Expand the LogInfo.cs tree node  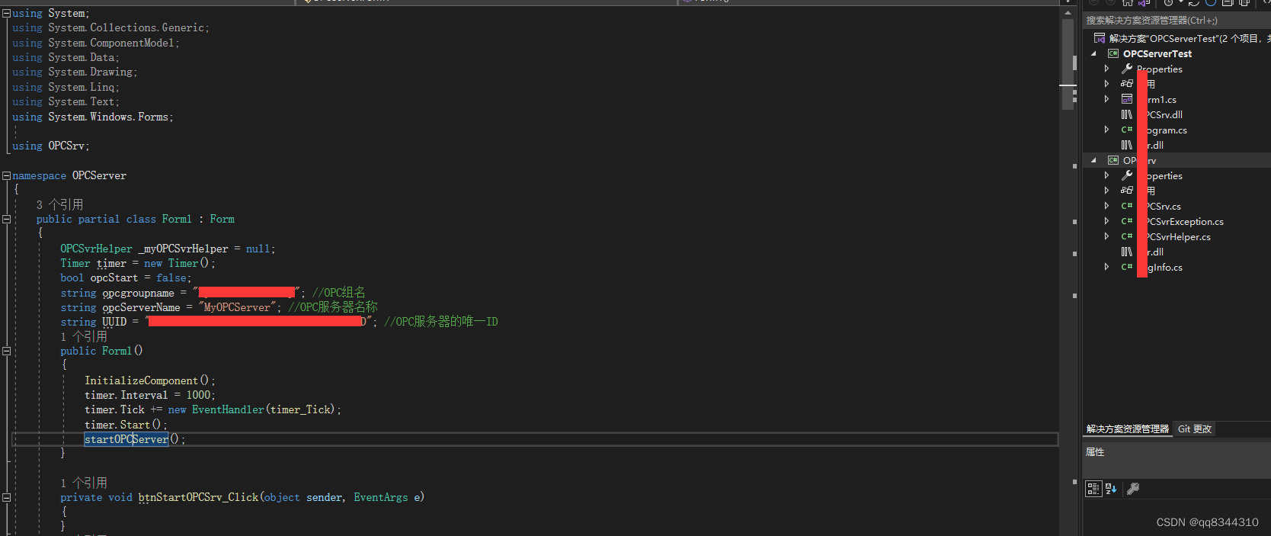(1107, 267)
